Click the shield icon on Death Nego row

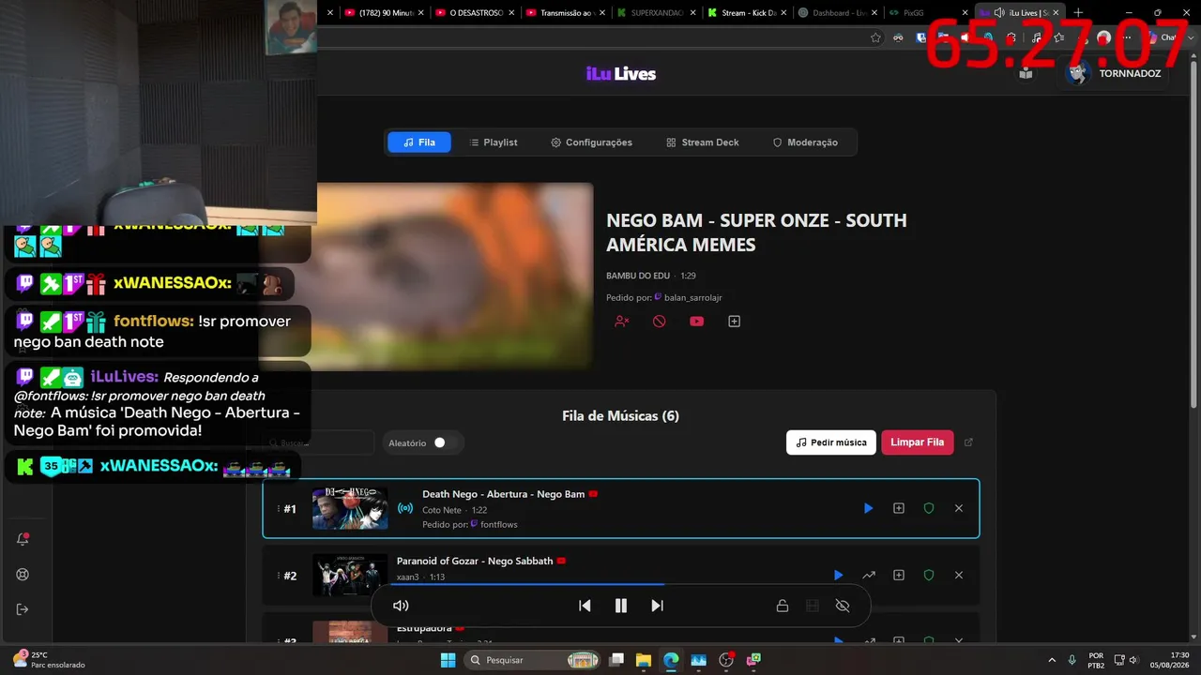[929, 508]
